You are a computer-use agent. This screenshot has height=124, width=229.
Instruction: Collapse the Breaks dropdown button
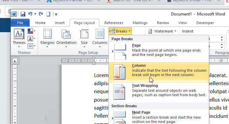click(x=120, y=31)
